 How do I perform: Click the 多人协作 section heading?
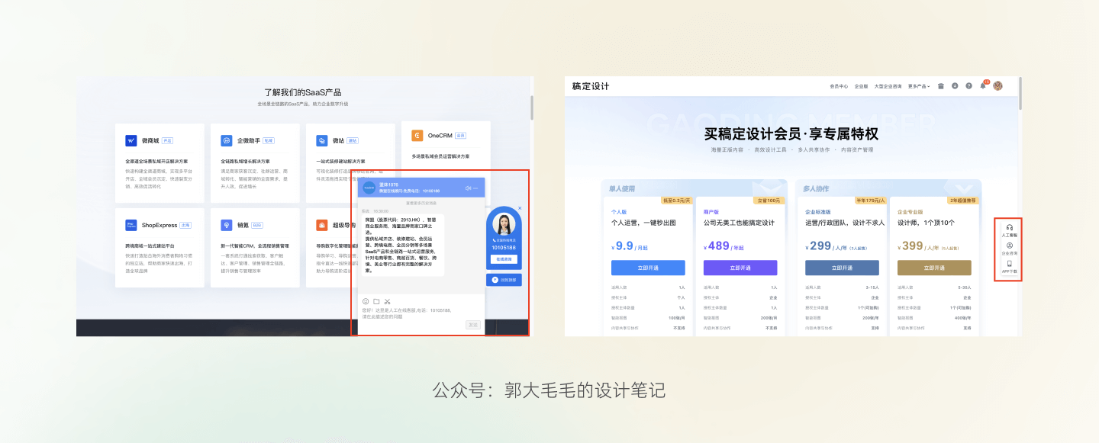(816, 188)
